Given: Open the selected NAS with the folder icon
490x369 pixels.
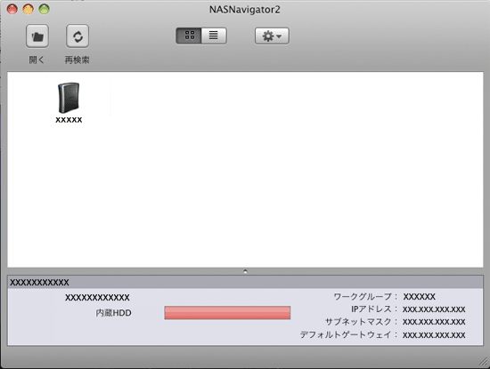Looking at the screenshot, I should click(37, 36).
